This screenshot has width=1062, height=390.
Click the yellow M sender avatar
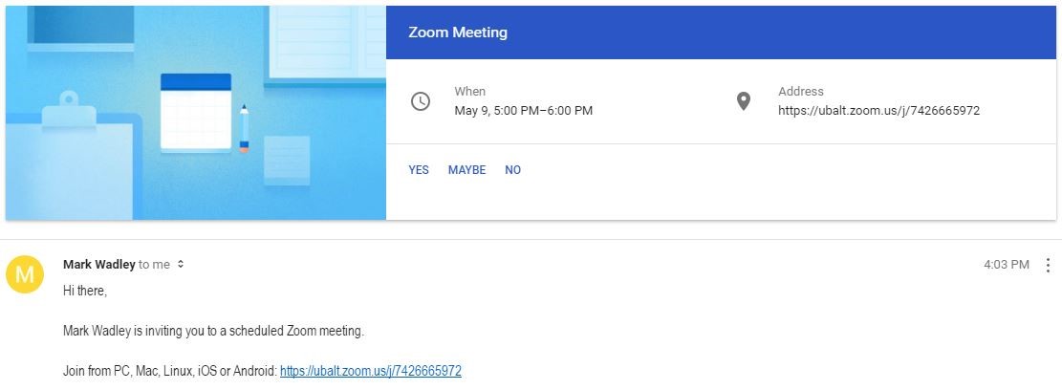pyautogui.click(x=25, y=274)
